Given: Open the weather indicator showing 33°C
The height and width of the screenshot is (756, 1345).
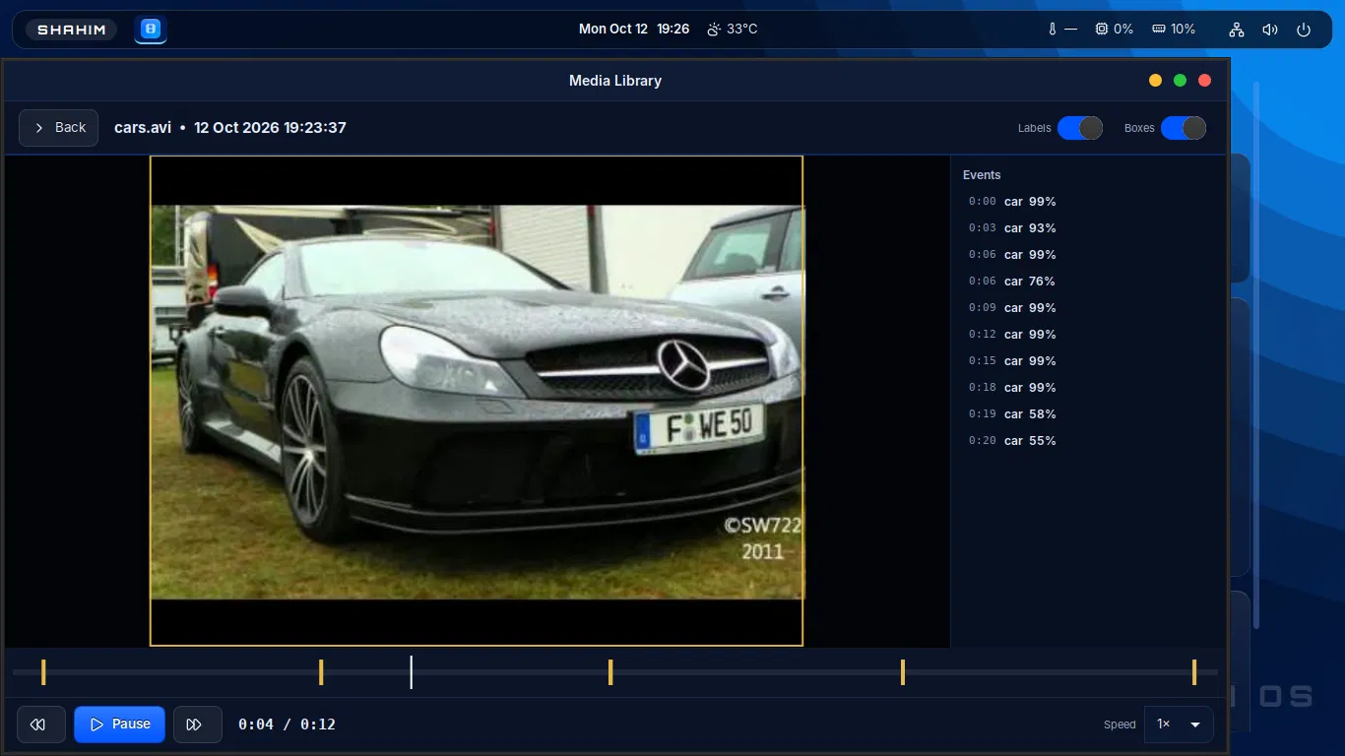Looking at the screenshot, I should point(733,30).
